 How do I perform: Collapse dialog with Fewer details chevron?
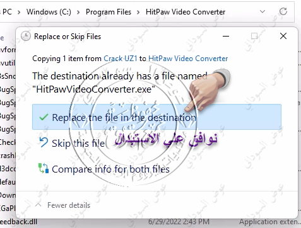pos(38,205)
